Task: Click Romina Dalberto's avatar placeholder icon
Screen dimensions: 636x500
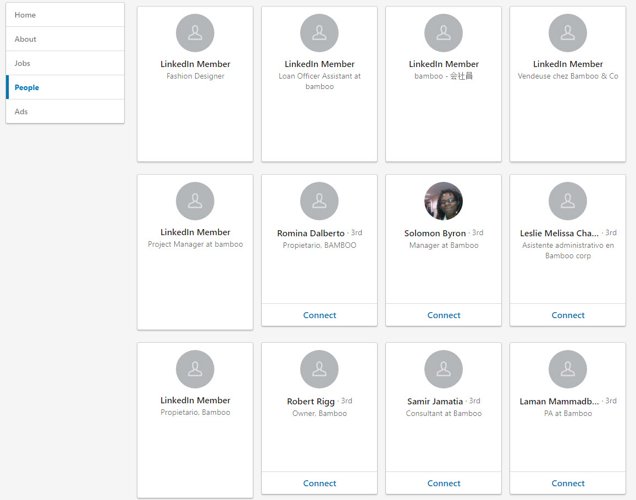Action: [319, 201]
